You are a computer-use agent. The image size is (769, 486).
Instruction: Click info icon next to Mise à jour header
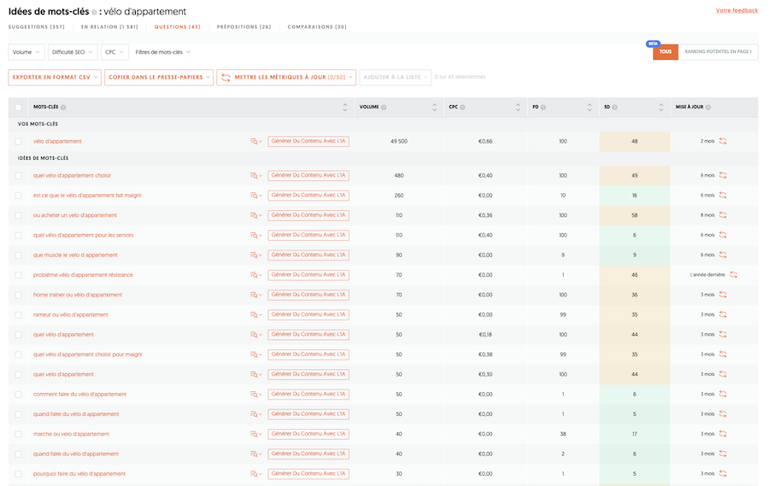708,108
